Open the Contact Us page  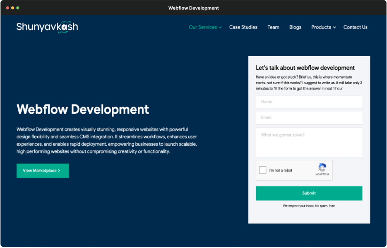tap(355, 27)
